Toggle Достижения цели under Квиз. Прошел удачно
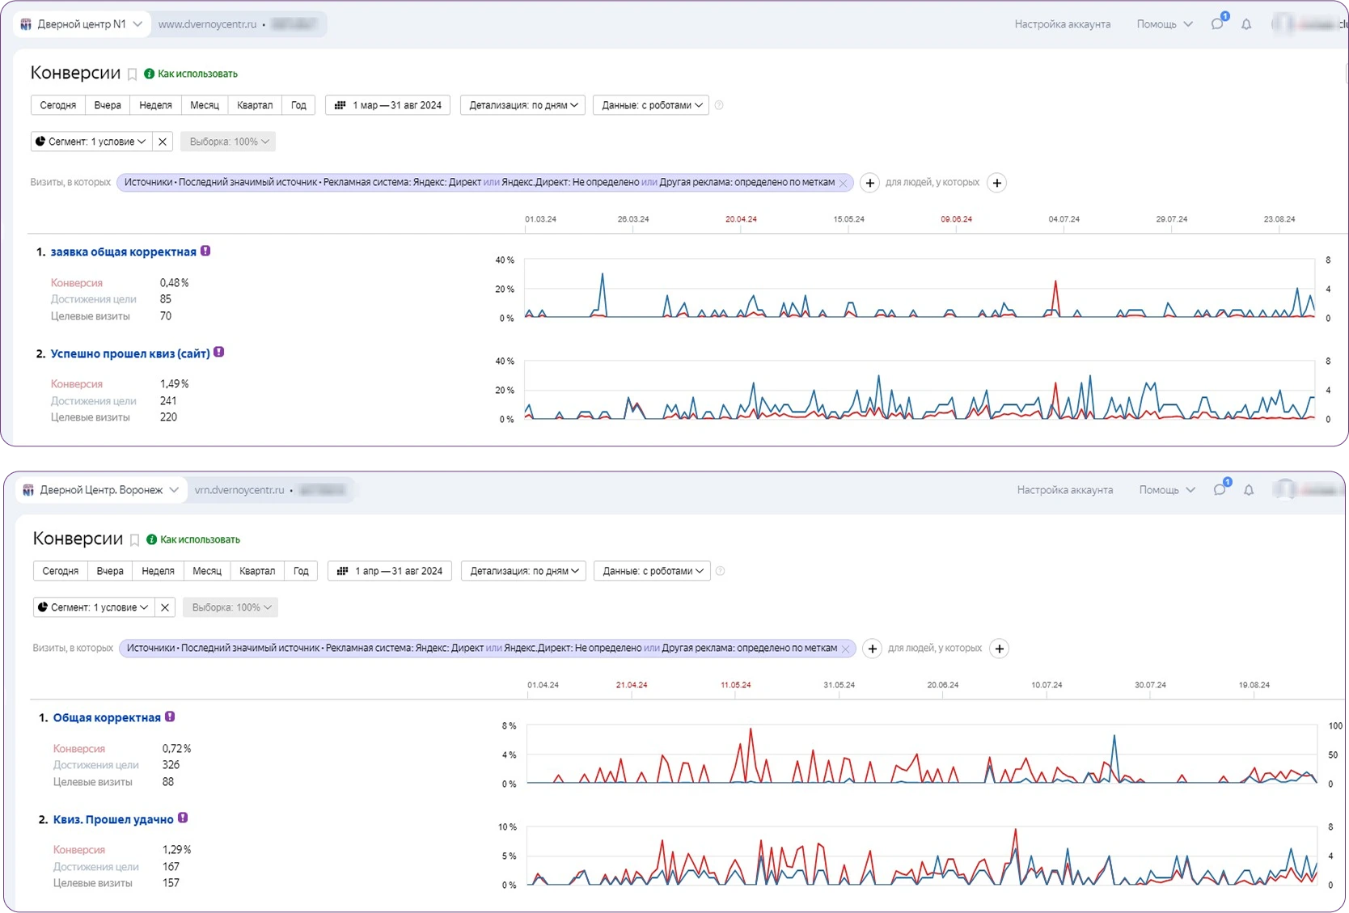The image size is (1349, 913). click(x=95, y=867)
